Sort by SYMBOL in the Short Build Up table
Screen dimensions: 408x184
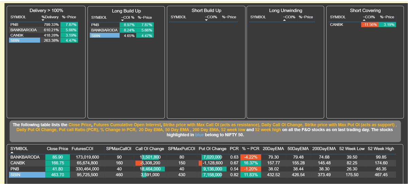coord(178,17)
